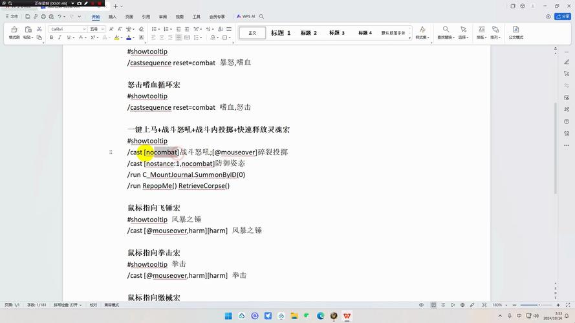
Task: Expand line spacing dropdown
Action: point(201,37)
